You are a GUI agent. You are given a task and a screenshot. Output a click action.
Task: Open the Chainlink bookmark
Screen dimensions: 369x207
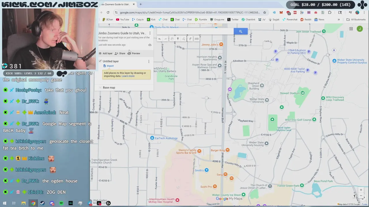(248, 20)
